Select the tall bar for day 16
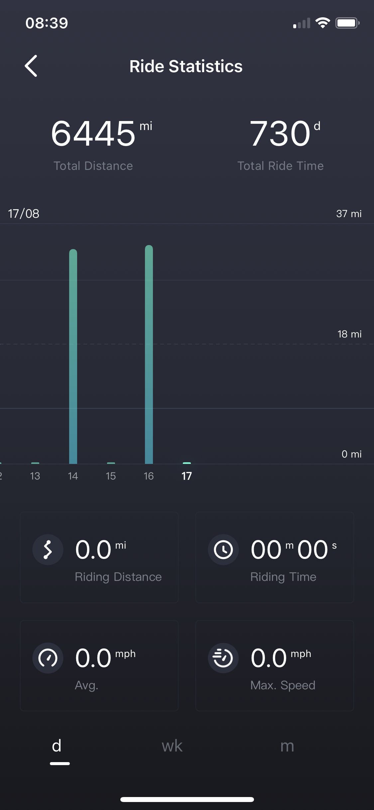 [149, 354]
